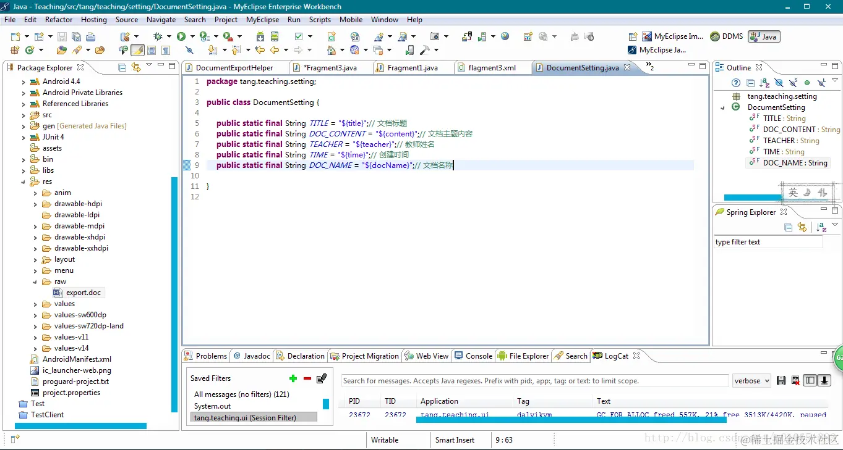Collapse the res folder

coord(24,181)
